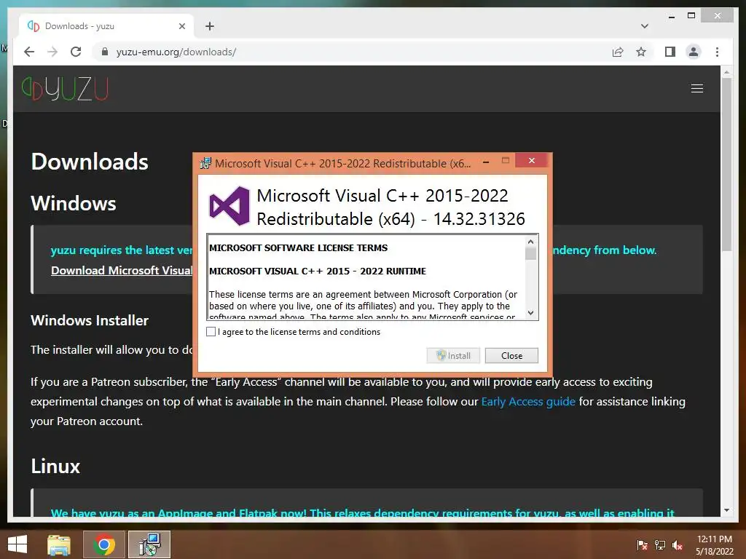Open File Explorer from taskbar
The width and height of the screenshot is (746, 559).
[58, 544]
